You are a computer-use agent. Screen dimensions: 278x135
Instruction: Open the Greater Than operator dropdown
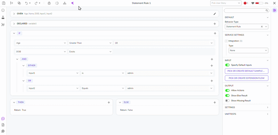(x=90, y=43)
